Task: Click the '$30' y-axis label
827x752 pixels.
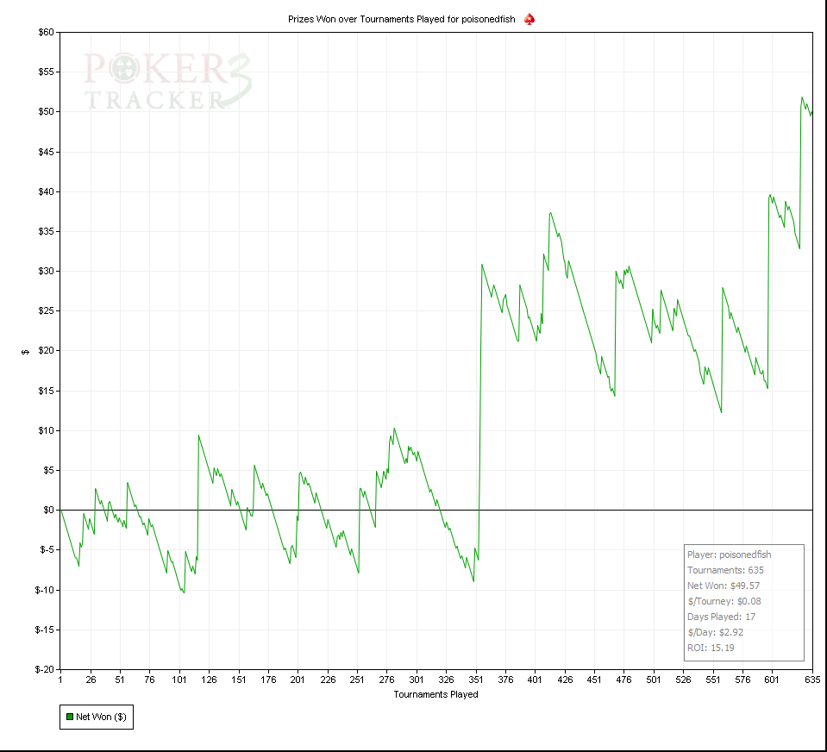Action: pos(46,271)
